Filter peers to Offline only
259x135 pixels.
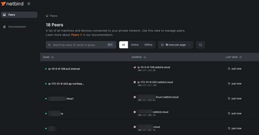(148, 45)
